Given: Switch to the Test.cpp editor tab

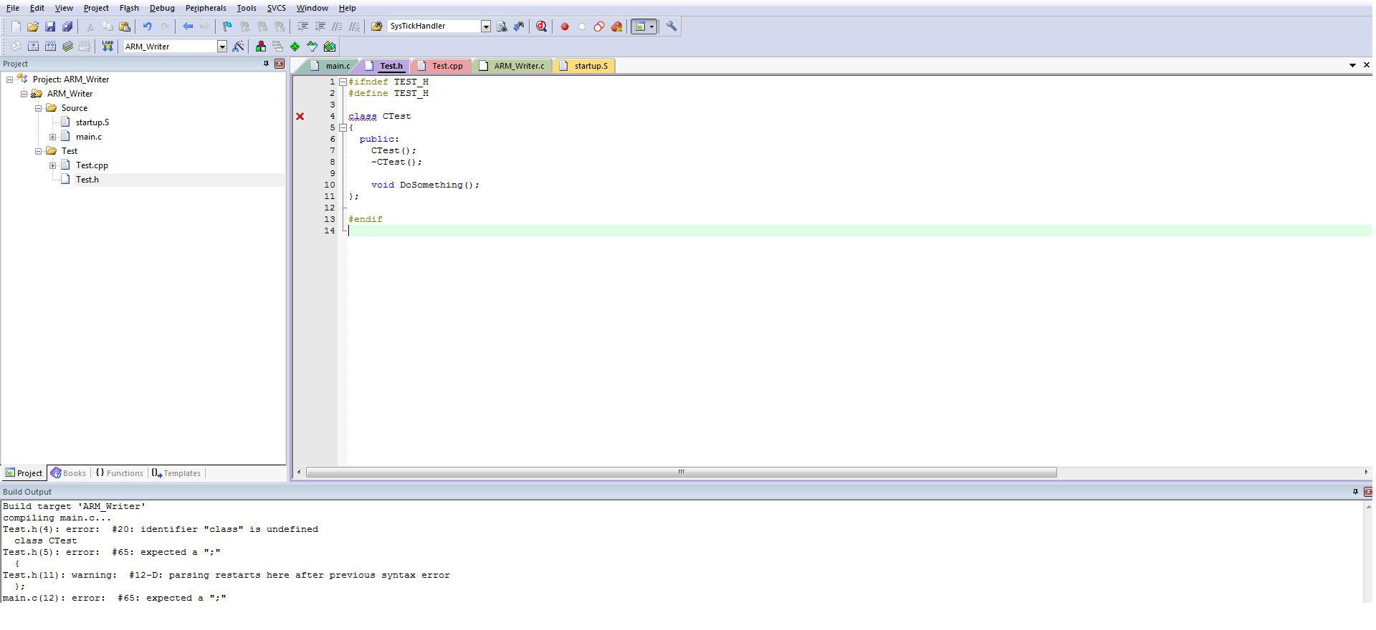Looking at the screenshot, I should [x=441, y=66].
